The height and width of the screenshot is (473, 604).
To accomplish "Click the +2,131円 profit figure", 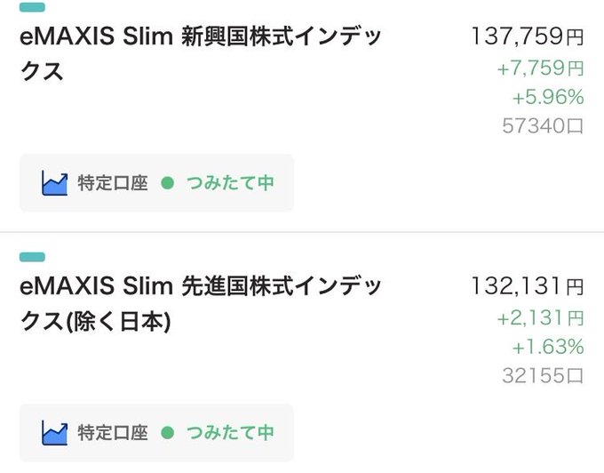I will [x=540, y=318].
